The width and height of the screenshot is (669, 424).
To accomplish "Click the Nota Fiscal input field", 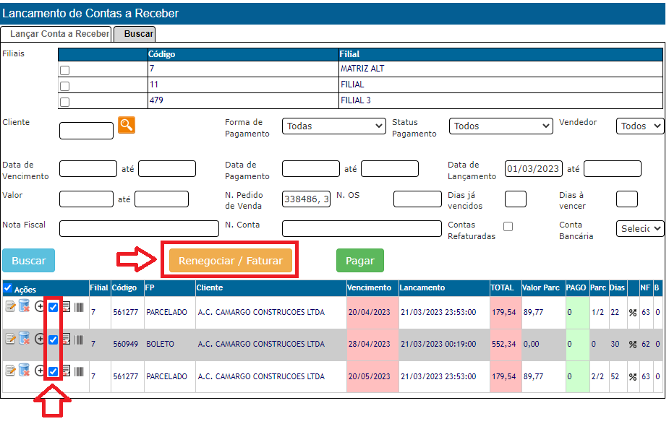I will point(139,228).
